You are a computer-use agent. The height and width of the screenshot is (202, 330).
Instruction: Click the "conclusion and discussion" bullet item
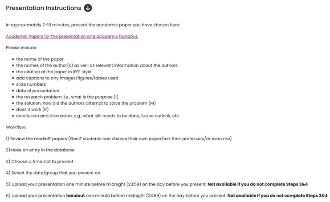click(x=98, y=116)
